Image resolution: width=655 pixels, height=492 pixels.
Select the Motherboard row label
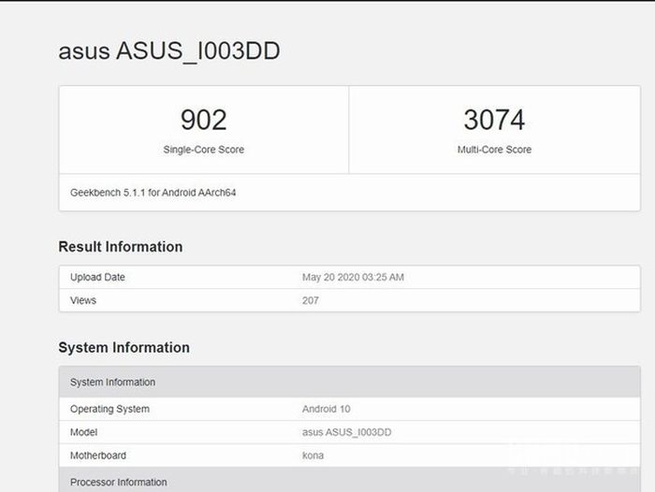97,456
